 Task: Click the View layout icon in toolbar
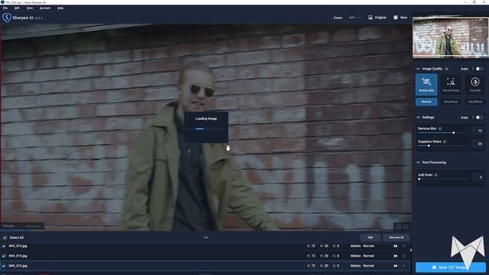click(x=396, y=18)
